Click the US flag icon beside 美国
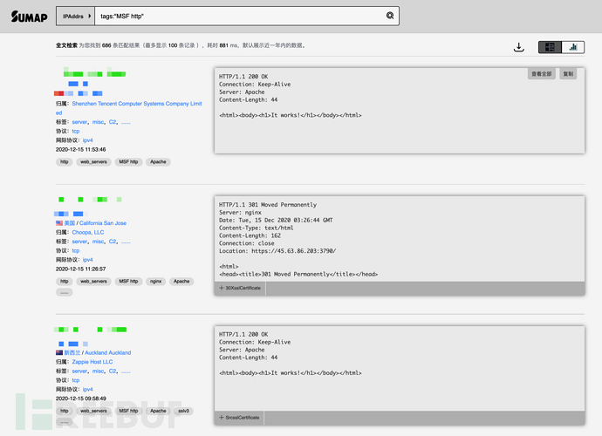 [x=59, y=223]
